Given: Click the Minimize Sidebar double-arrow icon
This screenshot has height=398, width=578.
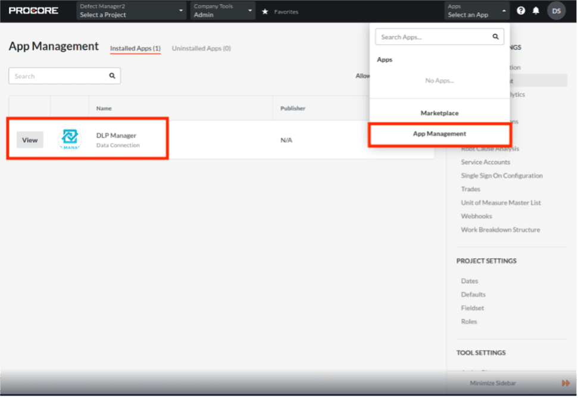Looking at the screenshot, I should tap(565, 383).
